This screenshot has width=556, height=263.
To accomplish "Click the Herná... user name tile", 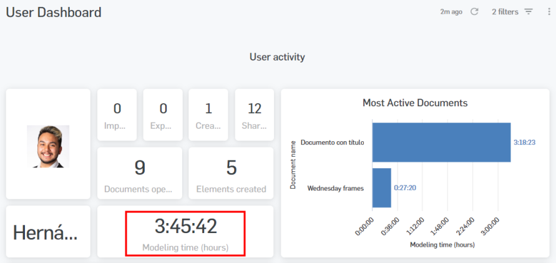I will 48,232.
